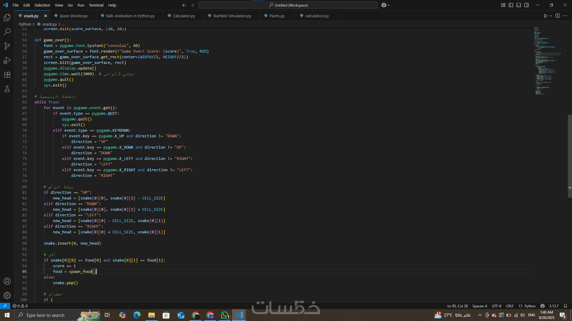Open the Terminal menu
Image resolution: width=572 pixels, height=321 pixels.
pyautogui.click(x=96, y=5)
